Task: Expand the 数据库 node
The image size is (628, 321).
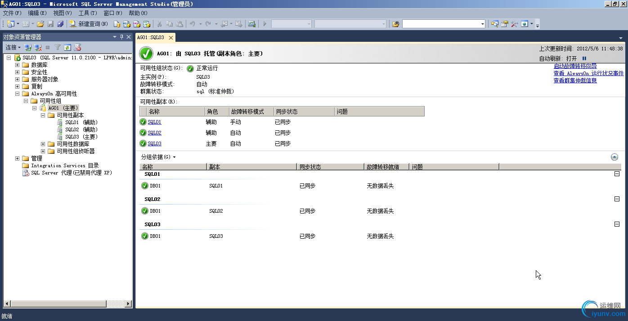Action: (x=18, y=65)
